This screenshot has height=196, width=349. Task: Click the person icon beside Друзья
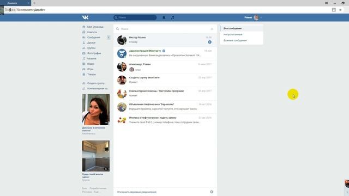pos(83,42)
